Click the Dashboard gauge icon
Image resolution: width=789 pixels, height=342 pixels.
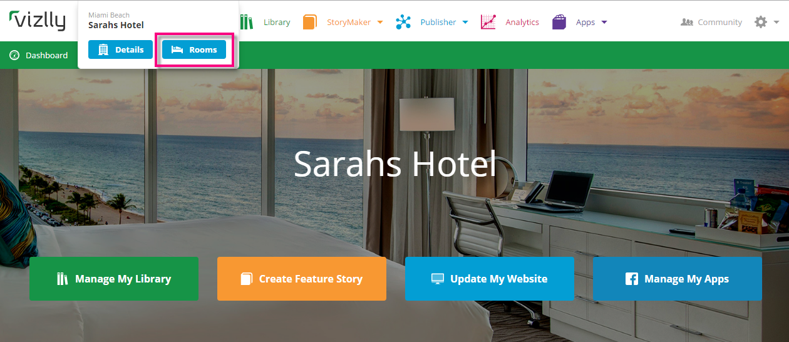click(14, 55)
